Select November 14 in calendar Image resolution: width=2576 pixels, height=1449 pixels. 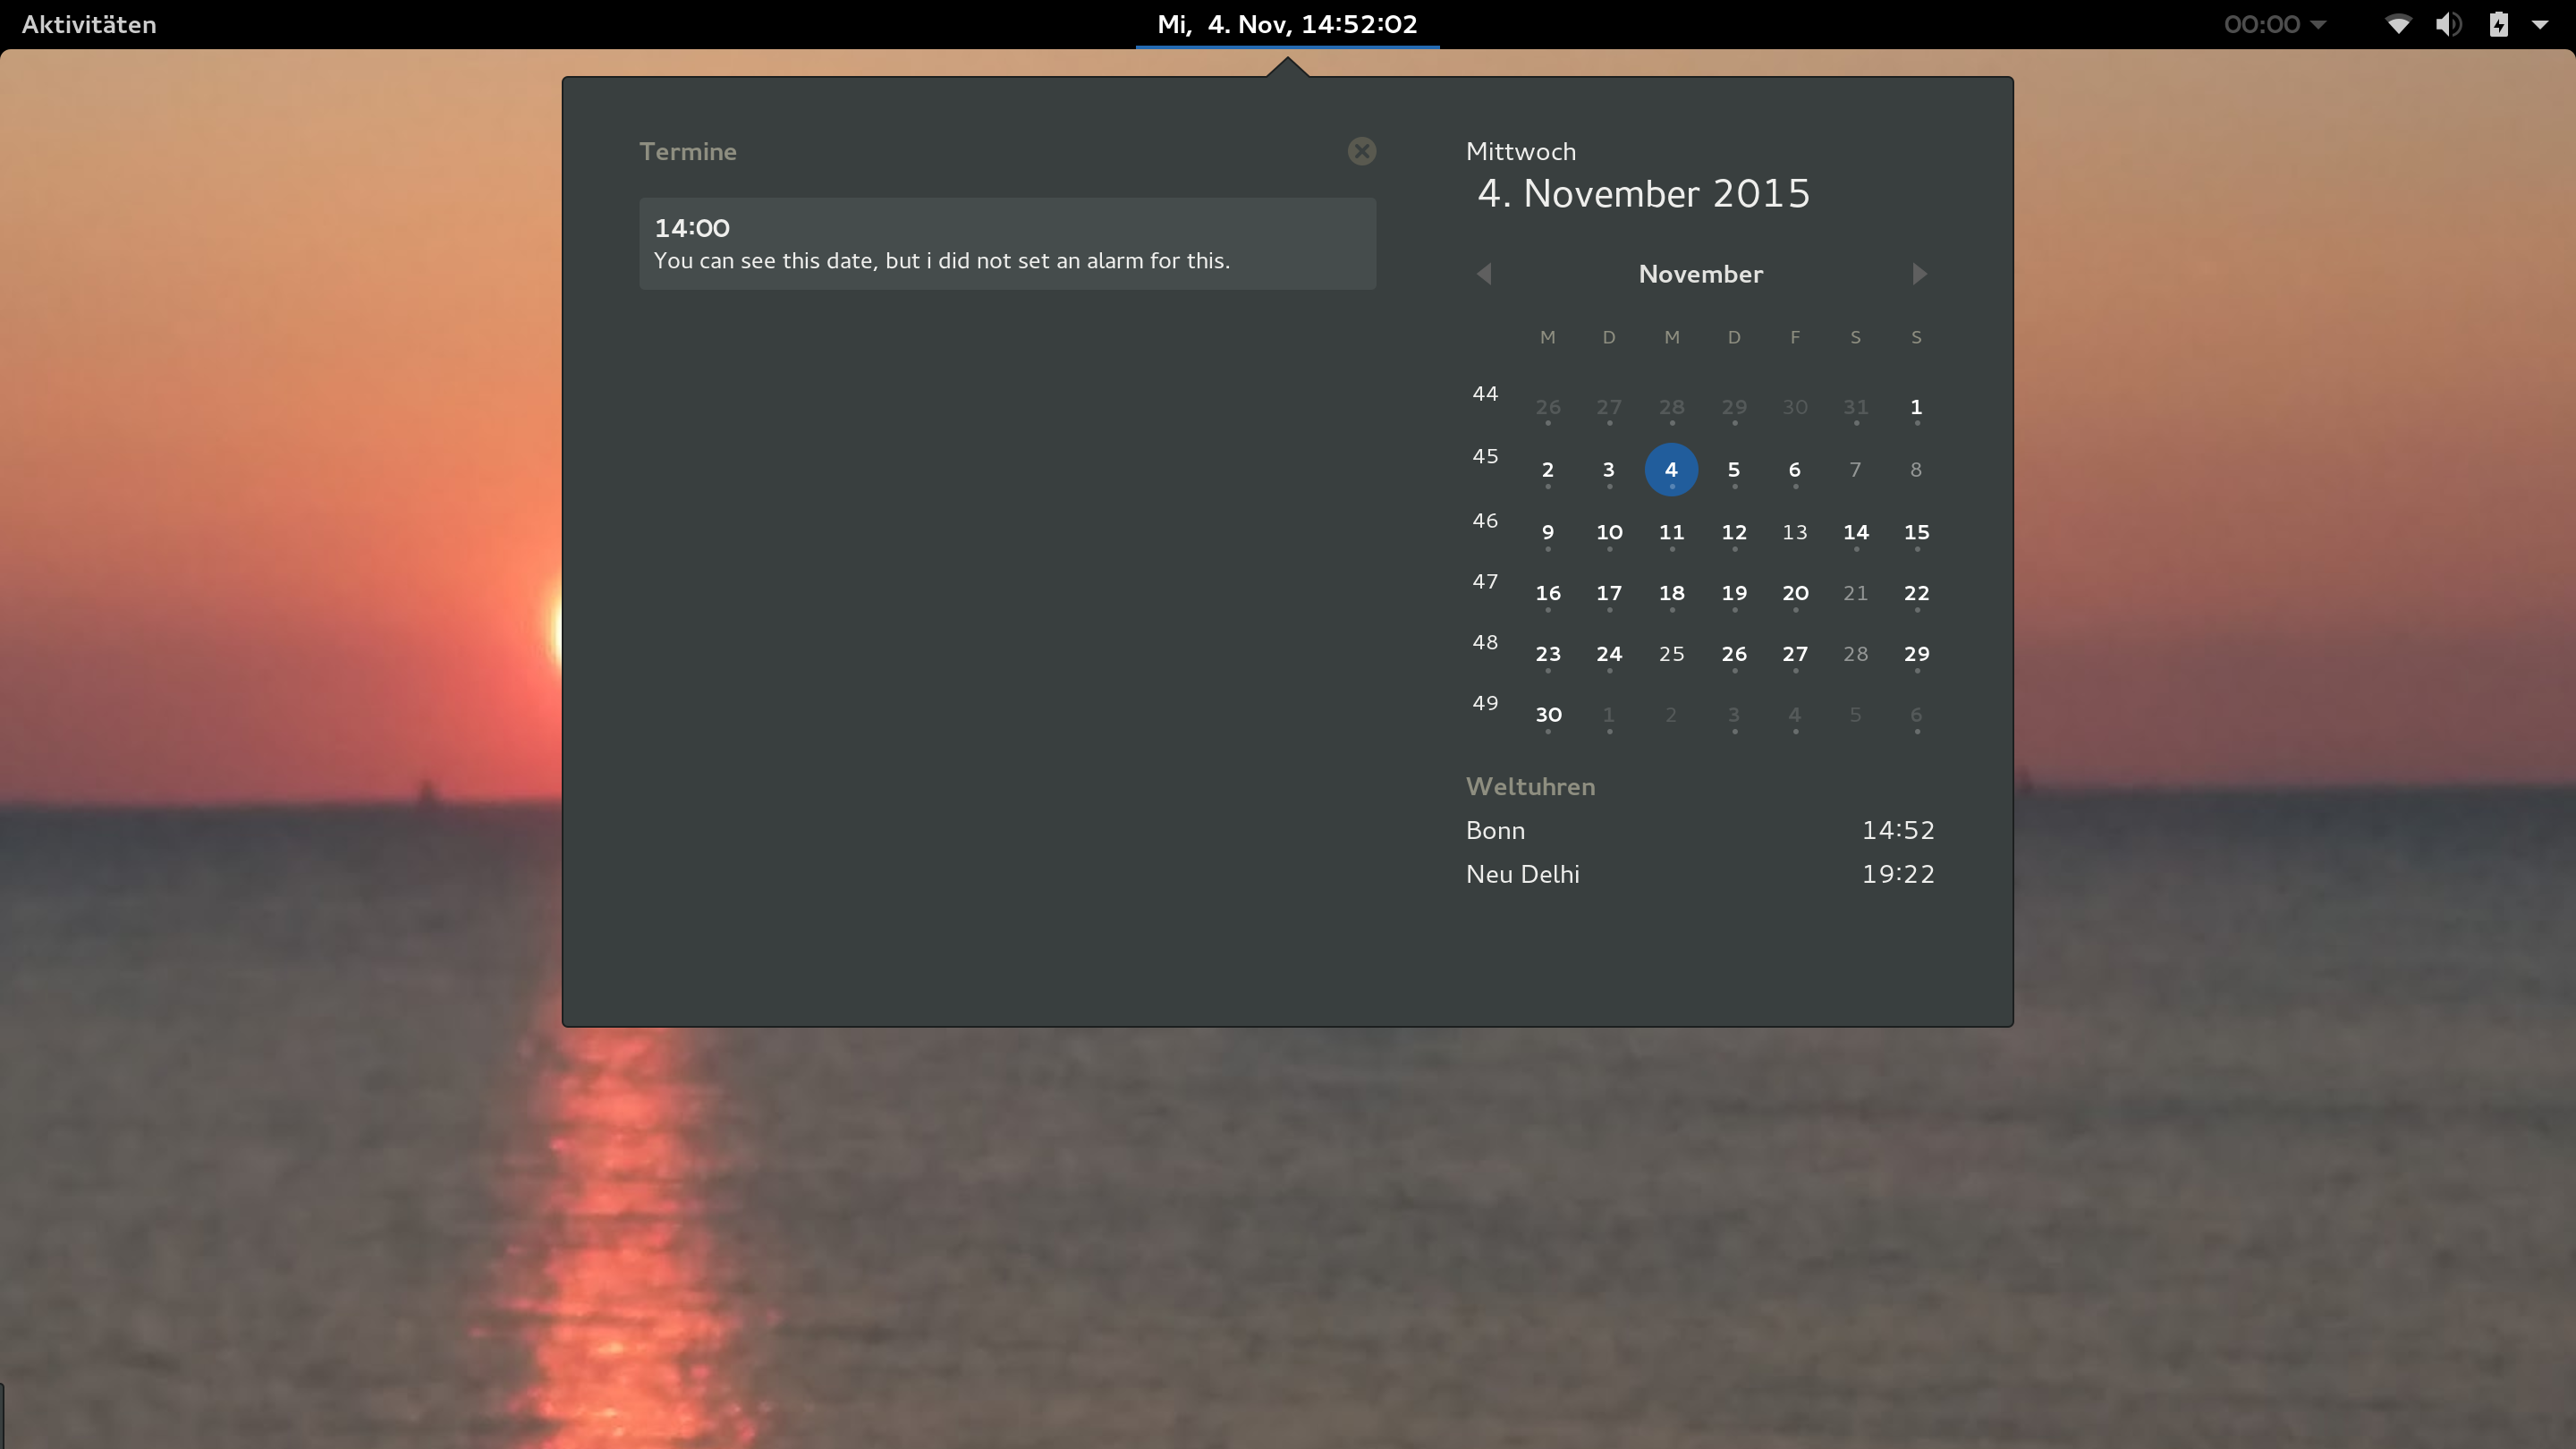coord(1855,532)
